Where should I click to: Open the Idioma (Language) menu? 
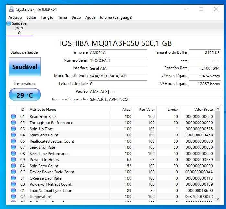[x=116, y=17]
